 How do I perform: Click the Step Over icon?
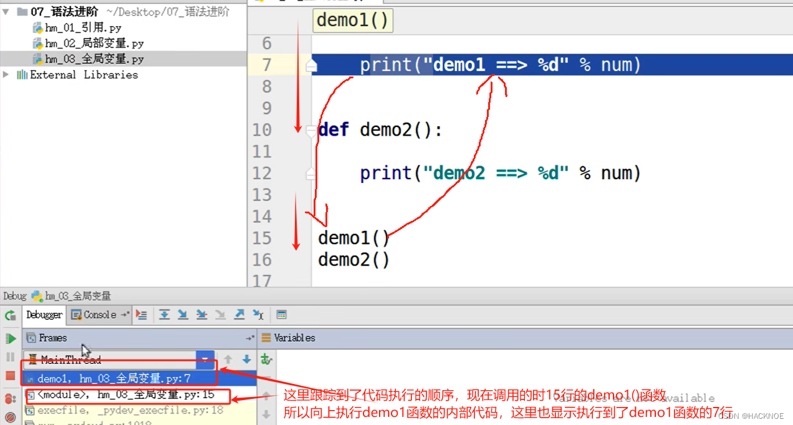(x=165, y=315)
